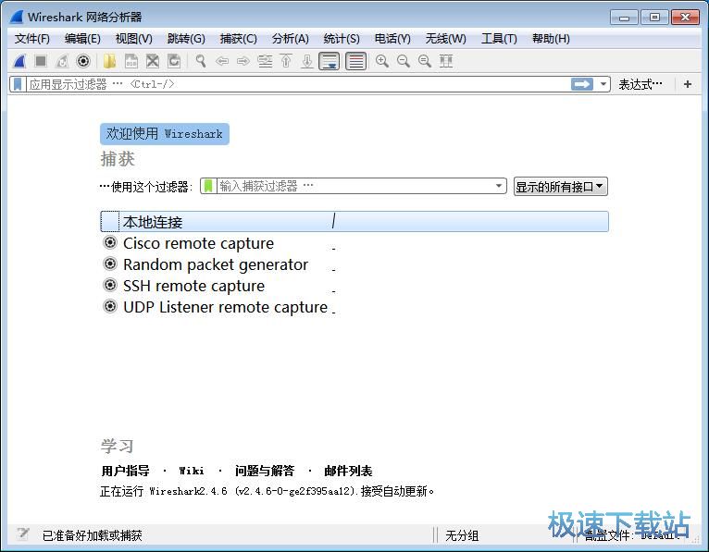Open settings gear for SSH remote capture
This screenshot has width=709, height=552.
pyautogui.click(x=110, y=285)
